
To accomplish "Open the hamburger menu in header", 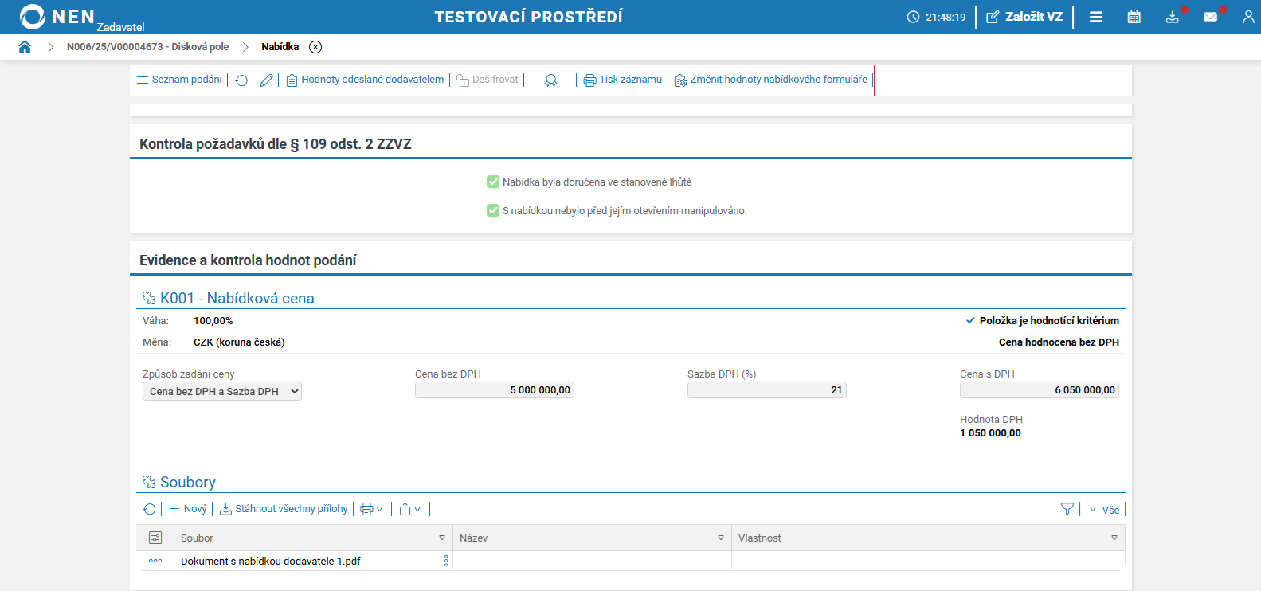I will click(x=1096, y=17).
